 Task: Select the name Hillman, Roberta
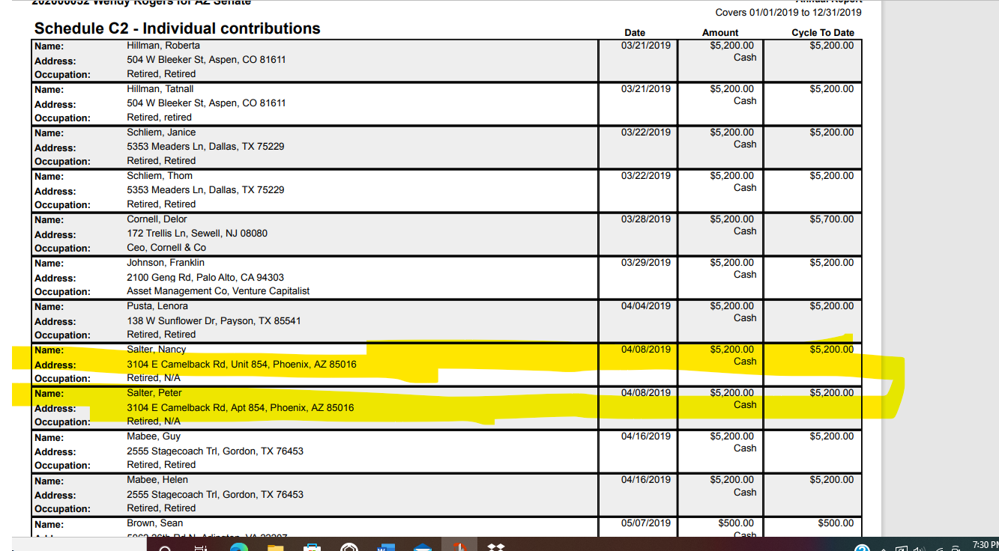163,45
